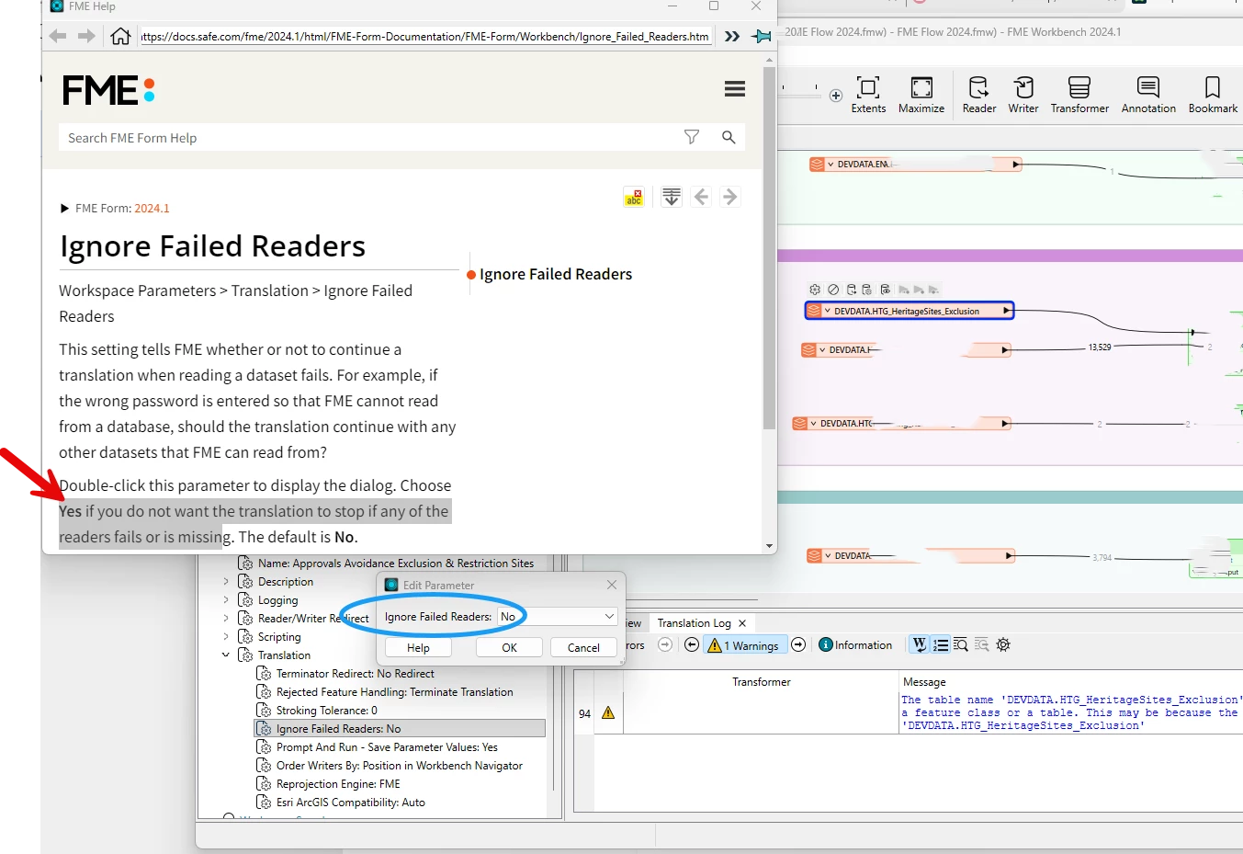
Task: Click the Expand All icon in help
Action: tap(672, 197)
